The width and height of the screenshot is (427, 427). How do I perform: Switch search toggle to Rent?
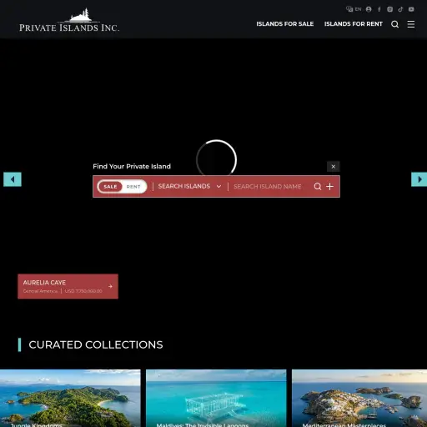[133, 187]
